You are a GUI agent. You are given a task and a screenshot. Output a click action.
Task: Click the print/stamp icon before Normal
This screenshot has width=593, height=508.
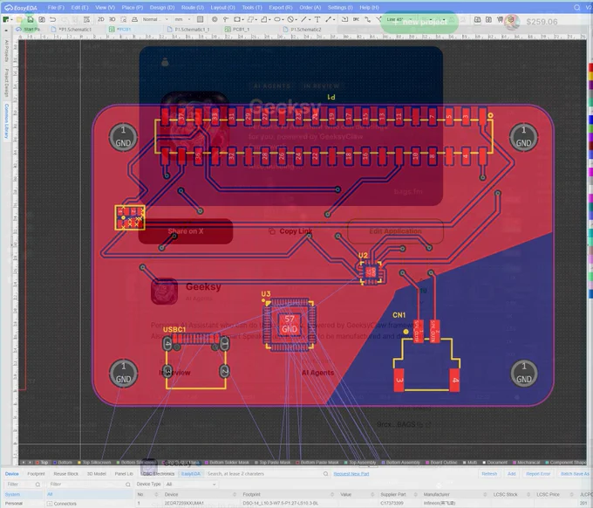pyautogui.click(x=134, y=19)
